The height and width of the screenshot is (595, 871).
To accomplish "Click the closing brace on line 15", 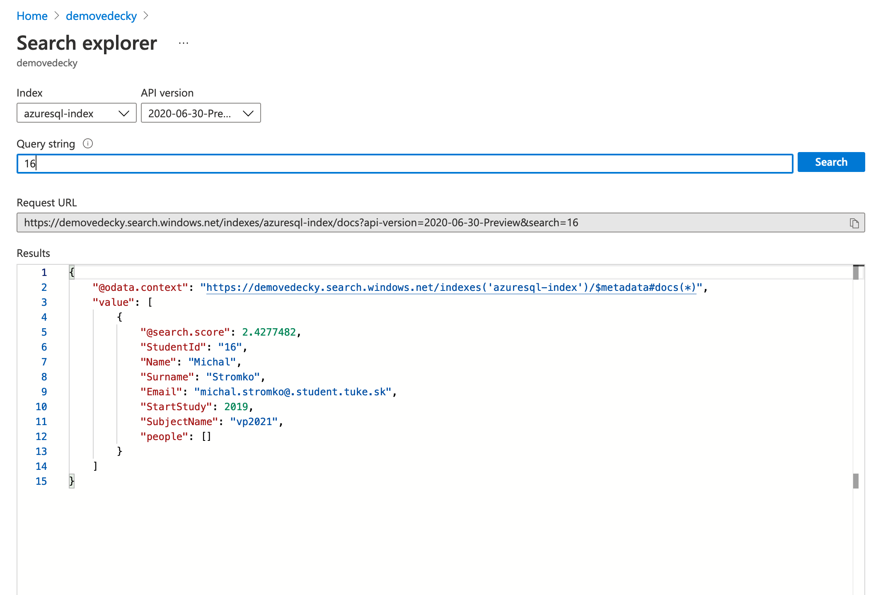I will click(72, 481).
